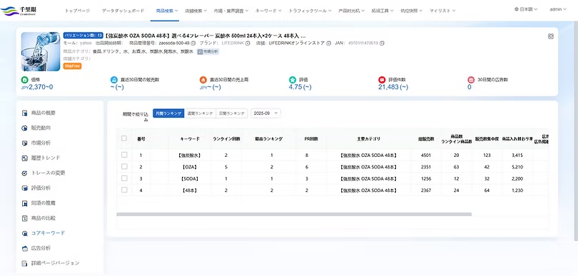Image resolution: width=578 pixels, height=276 pixels.
Task: Go to トップページ in navigation
Action: tap(77, 11)
